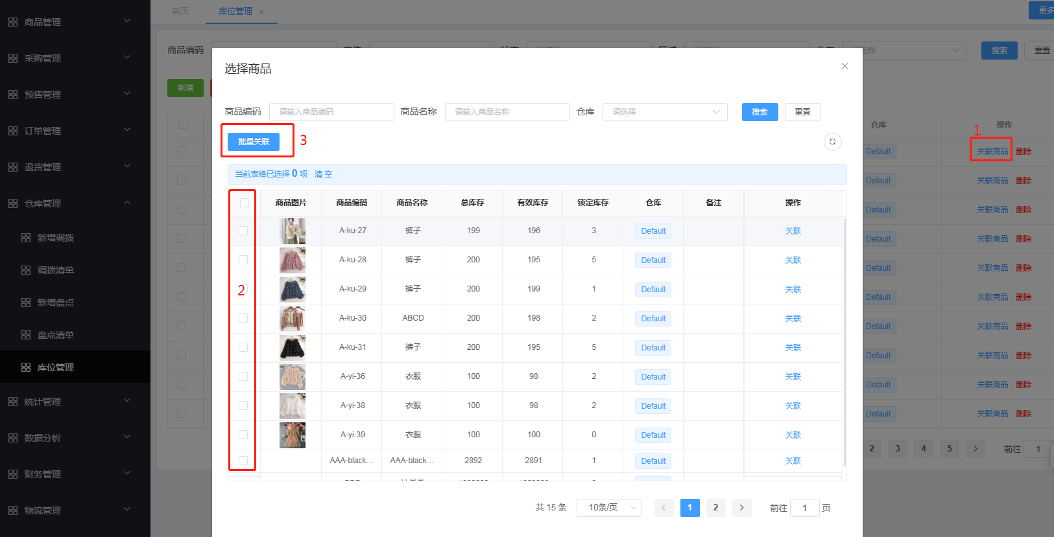Click next page arrow in background table pagination
The width and height of the screenshot is (1054, 537).
pos(975,448)
